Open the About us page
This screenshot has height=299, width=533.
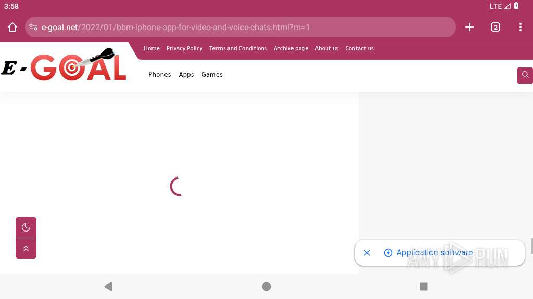pos(327,48)
